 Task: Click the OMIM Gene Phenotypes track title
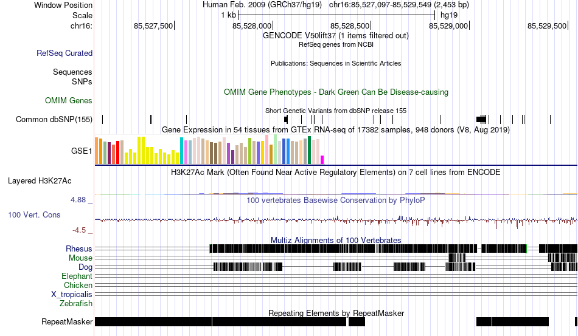click(336, 92)
